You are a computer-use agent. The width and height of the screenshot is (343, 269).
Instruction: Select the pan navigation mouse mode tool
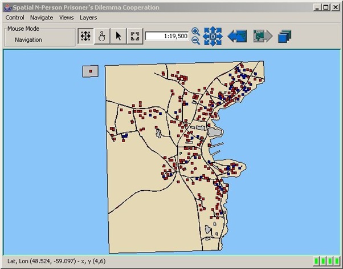coord(85,36)
